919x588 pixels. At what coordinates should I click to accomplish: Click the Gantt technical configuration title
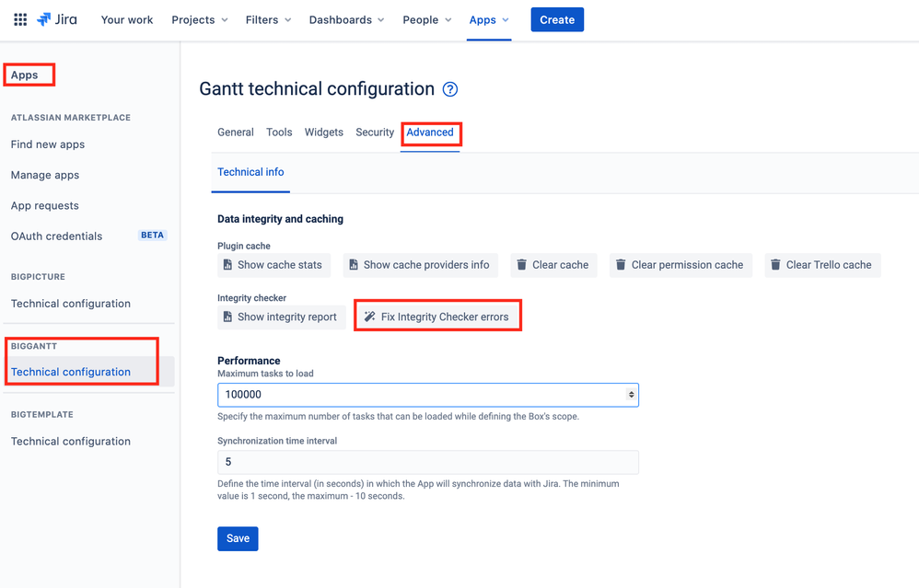tap(317, 89)
